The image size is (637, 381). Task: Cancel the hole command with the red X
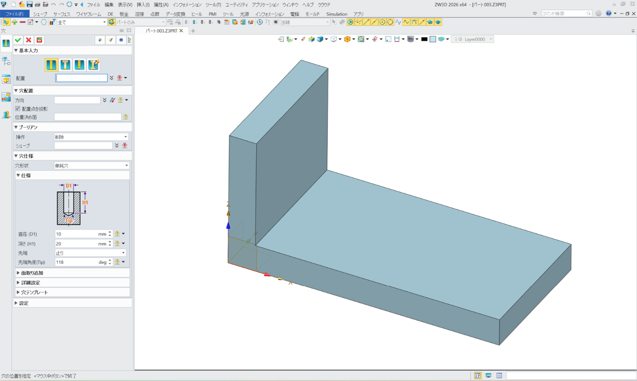pos(29,40)
